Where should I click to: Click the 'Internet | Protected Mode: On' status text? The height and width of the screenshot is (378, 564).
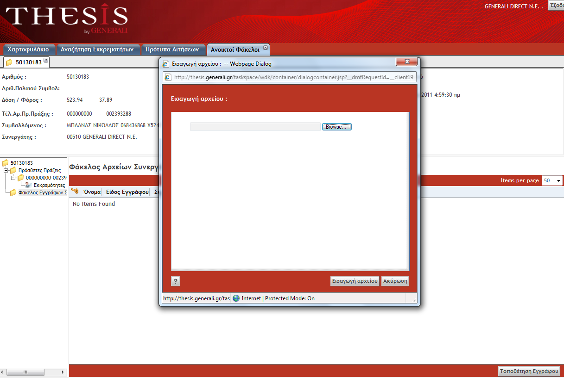coord(278,298)
